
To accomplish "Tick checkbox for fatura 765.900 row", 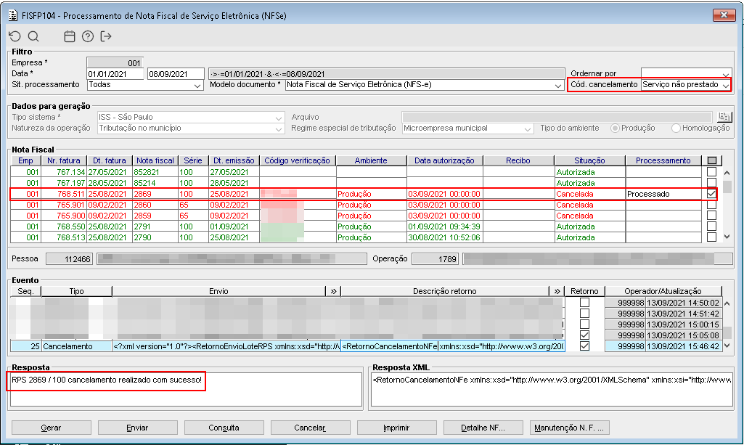I will 712,216.
